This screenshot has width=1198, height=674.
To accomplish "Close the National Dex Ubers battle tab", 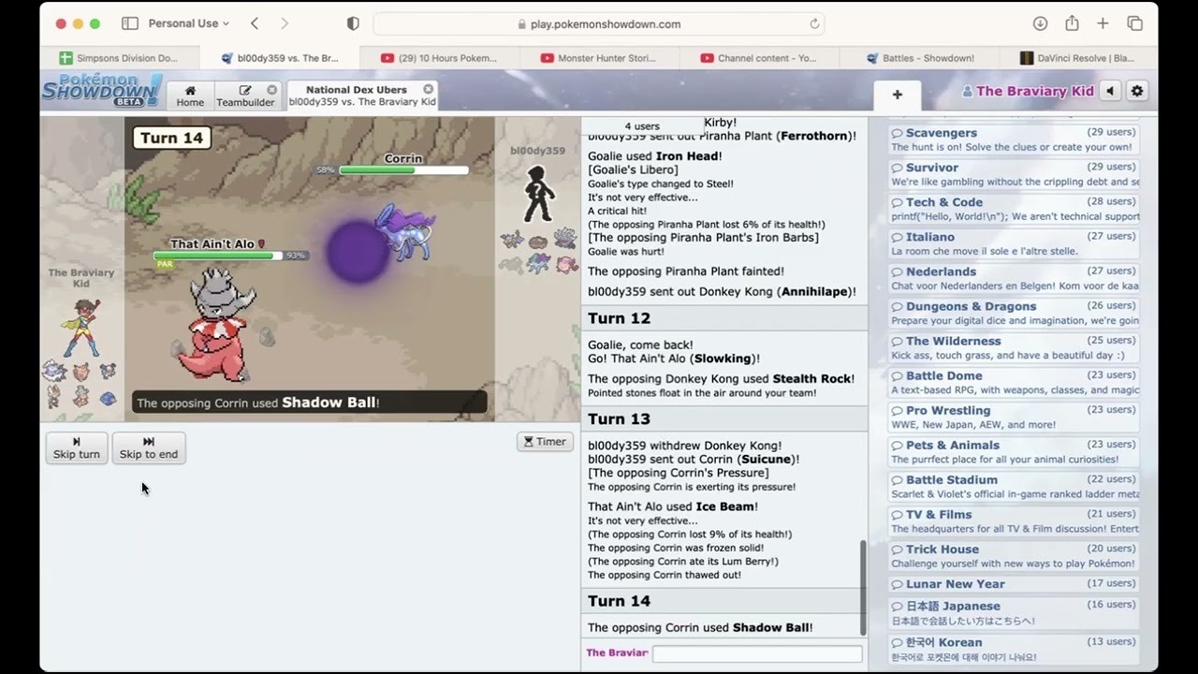I will [x=428, y=89].
